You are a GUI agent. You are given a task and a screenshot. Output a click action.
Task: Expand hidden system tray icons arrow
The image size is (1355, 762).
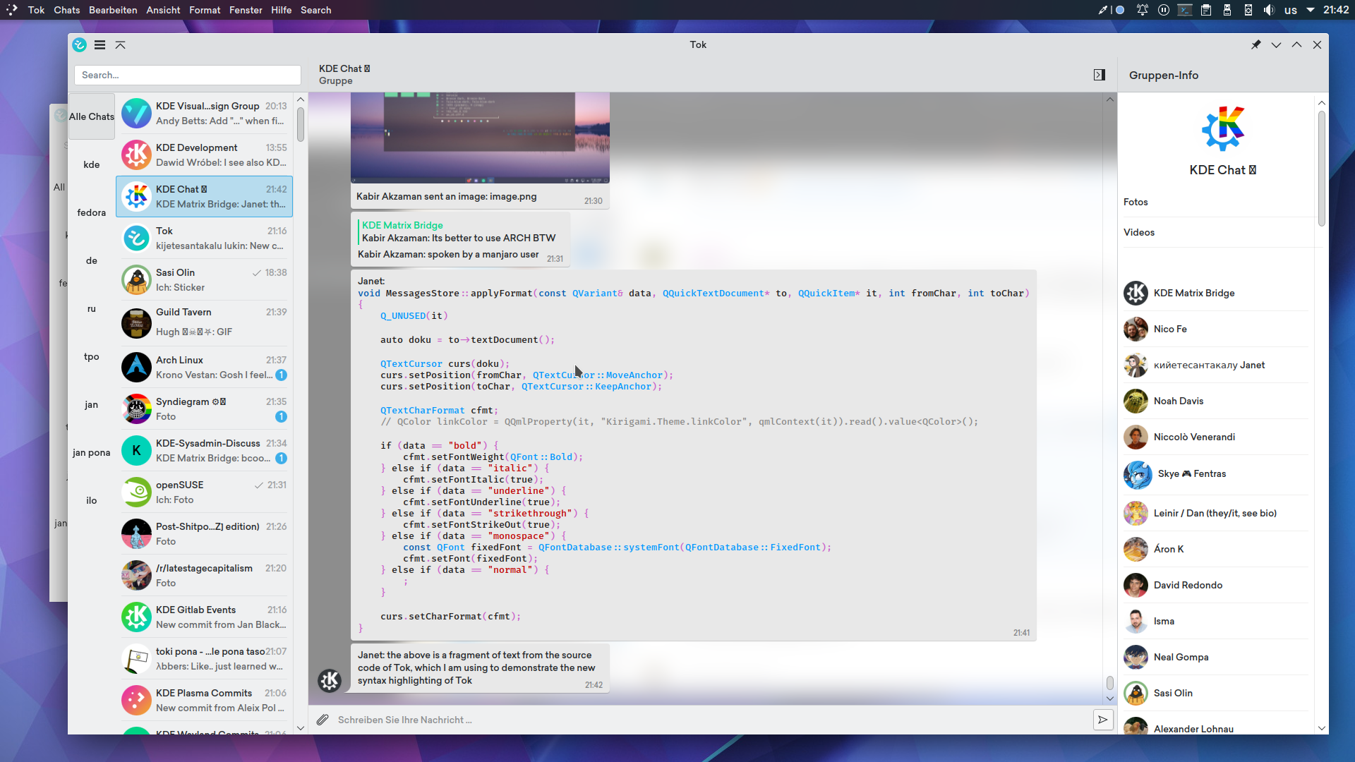(x=1311, y=10)
